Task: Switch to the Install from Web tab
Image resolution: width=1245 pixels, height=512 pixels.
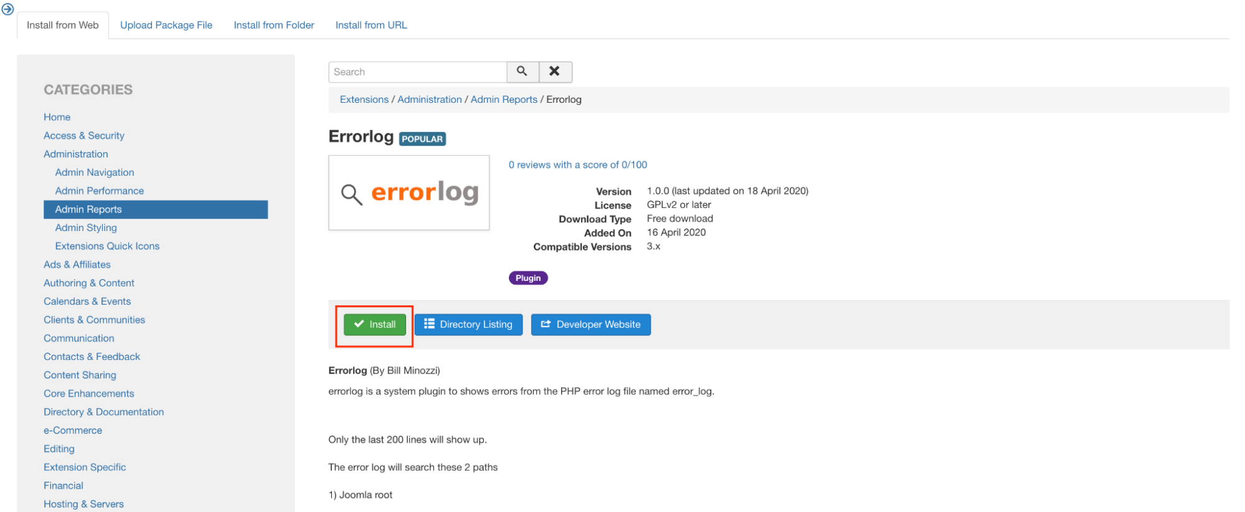Action: [63, 25]
